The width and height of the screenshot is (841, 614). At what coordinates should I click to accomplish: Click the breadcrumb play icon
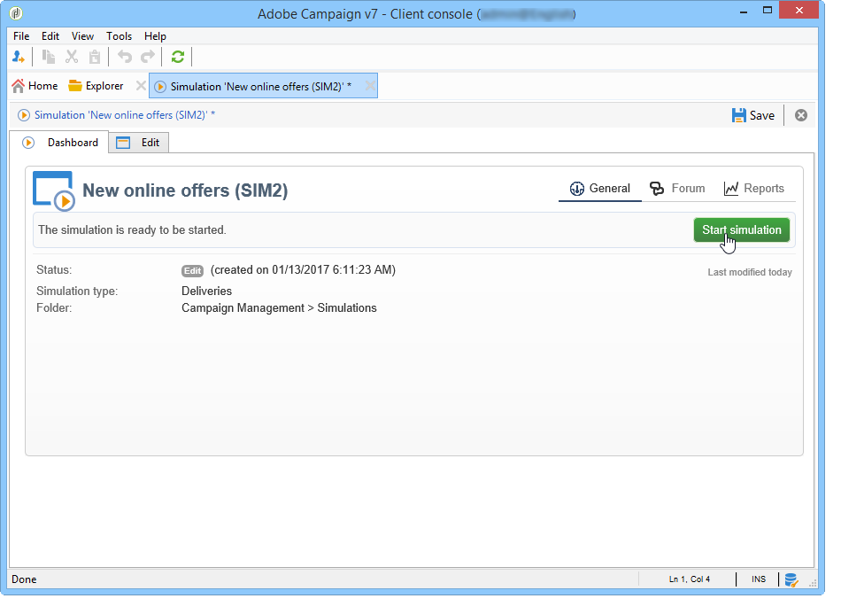[24, 115]
